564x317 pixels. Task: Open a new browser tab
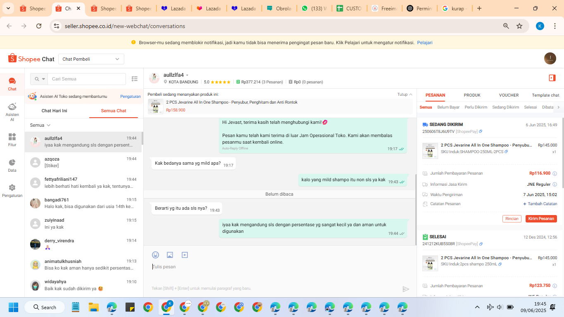click(479, 8)
